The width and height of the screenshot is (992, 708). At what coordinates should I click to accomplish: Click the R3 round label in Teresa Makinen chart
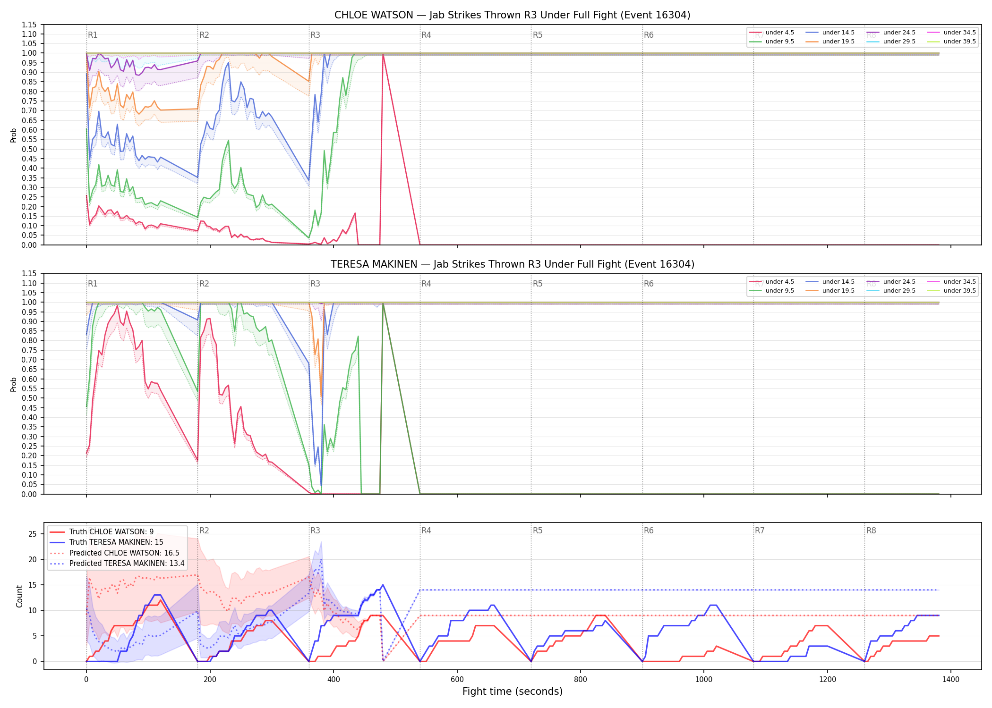(x=315, y=284)
